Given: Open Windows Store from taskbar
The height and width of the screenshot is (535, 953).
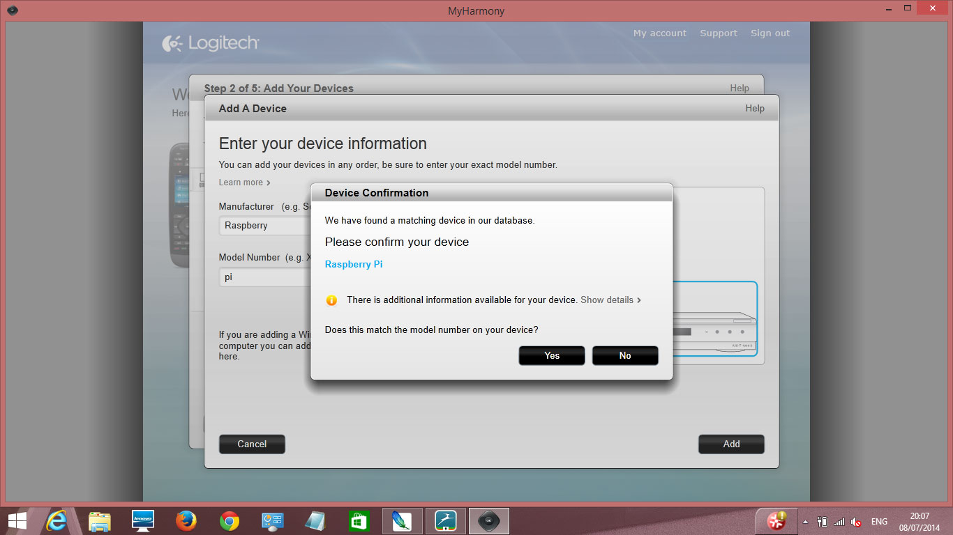Looking at the screenshot, I should [x=359, y=520].
